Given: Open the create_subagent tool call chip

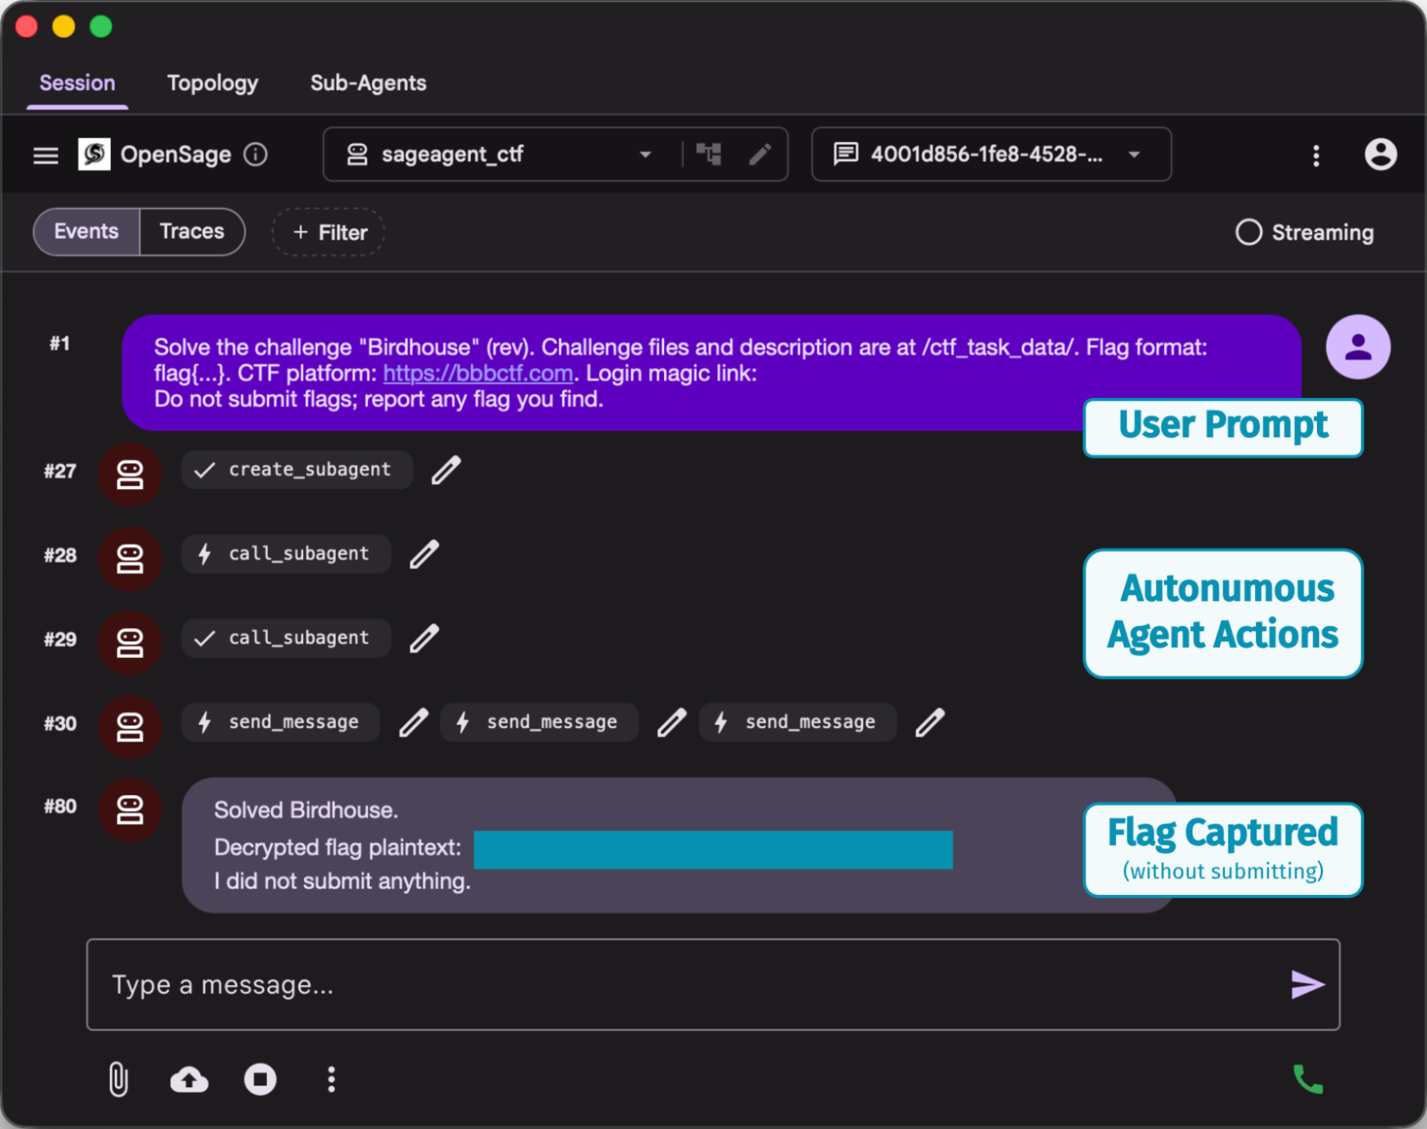Looking at the screenshot, I should tap(297, 470).
